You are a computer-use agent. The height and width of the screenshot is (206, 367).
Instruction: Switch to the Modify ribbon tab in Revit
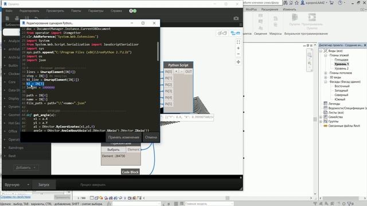[x=290, y=9]
